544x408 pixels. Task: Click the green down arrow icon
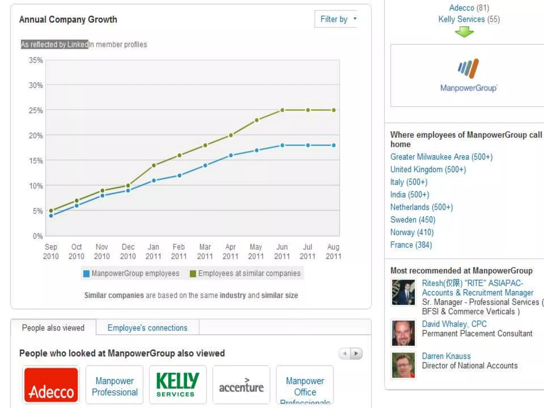tap(464, 32)
